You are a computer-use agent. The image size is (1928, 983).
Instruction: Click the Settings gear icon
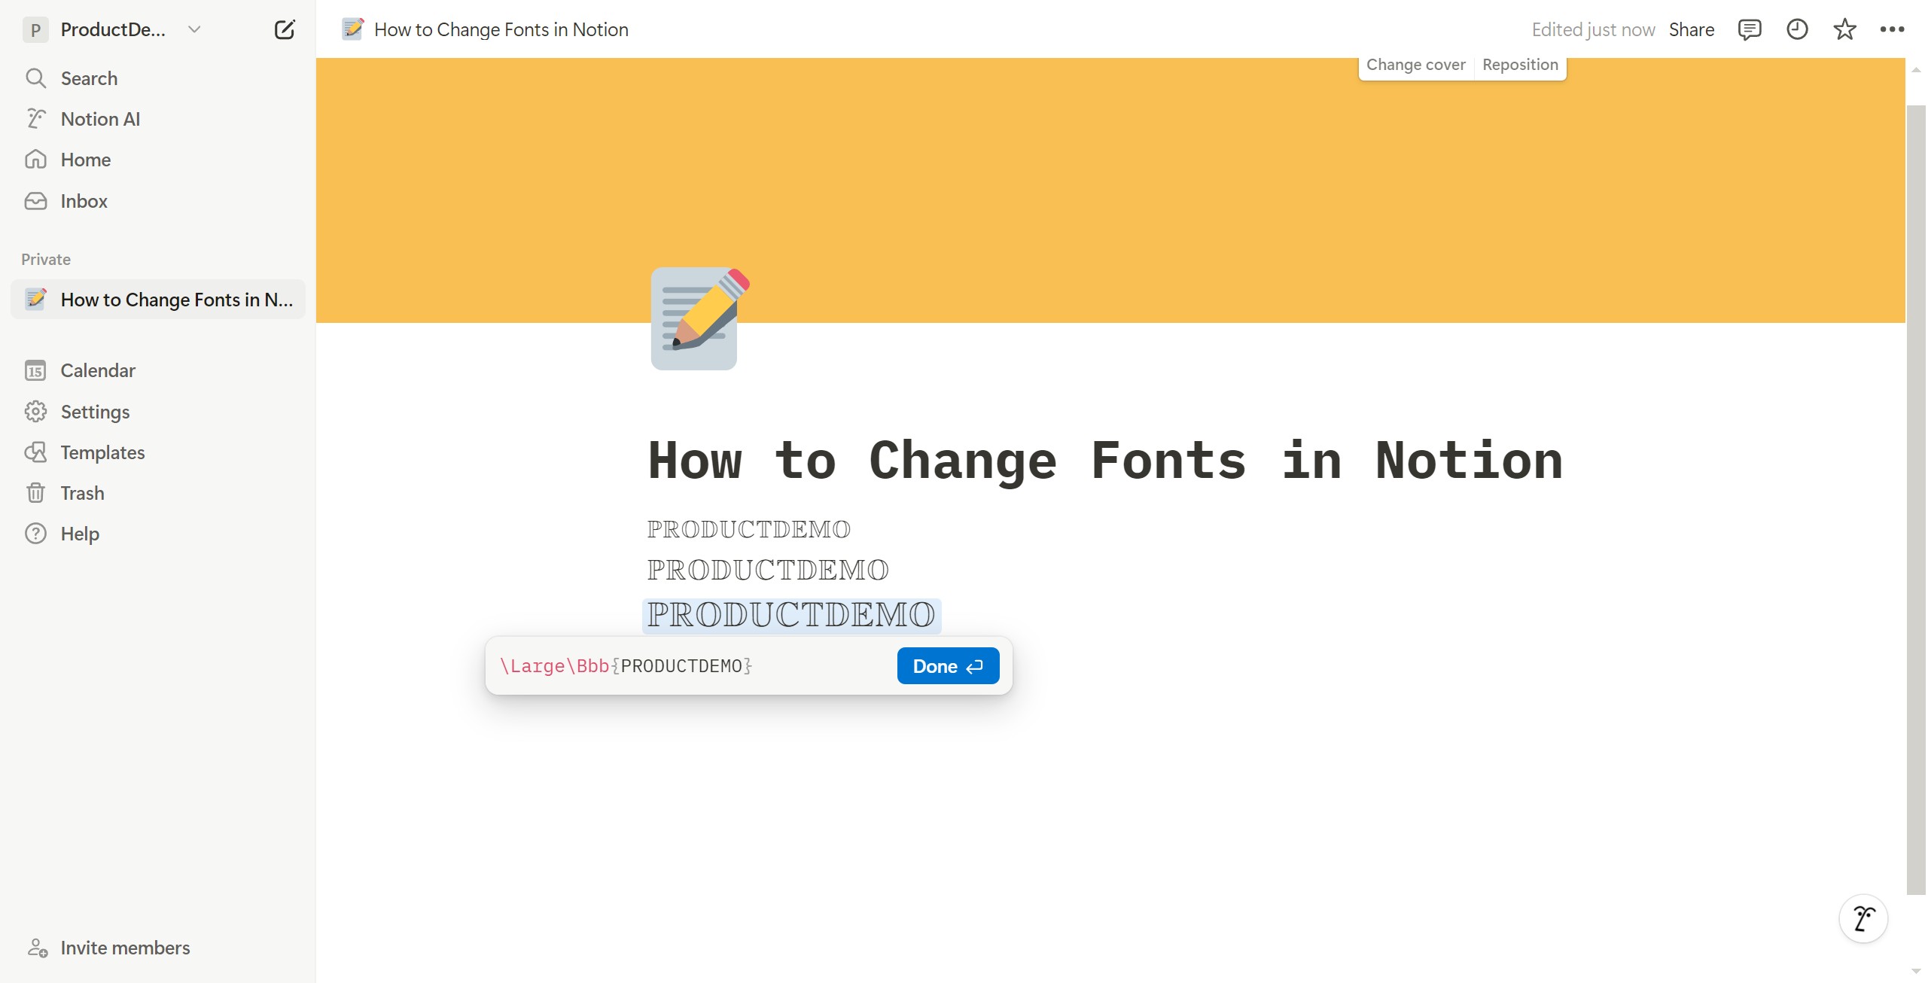click(35, 412)
